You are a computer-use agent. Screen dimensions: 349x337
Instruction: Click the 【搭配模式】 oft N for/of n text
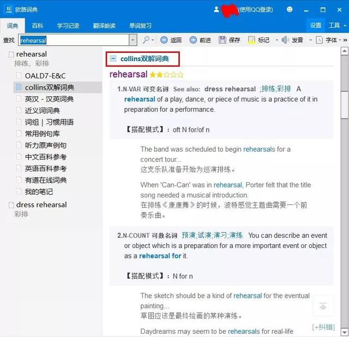click(167, 130)
